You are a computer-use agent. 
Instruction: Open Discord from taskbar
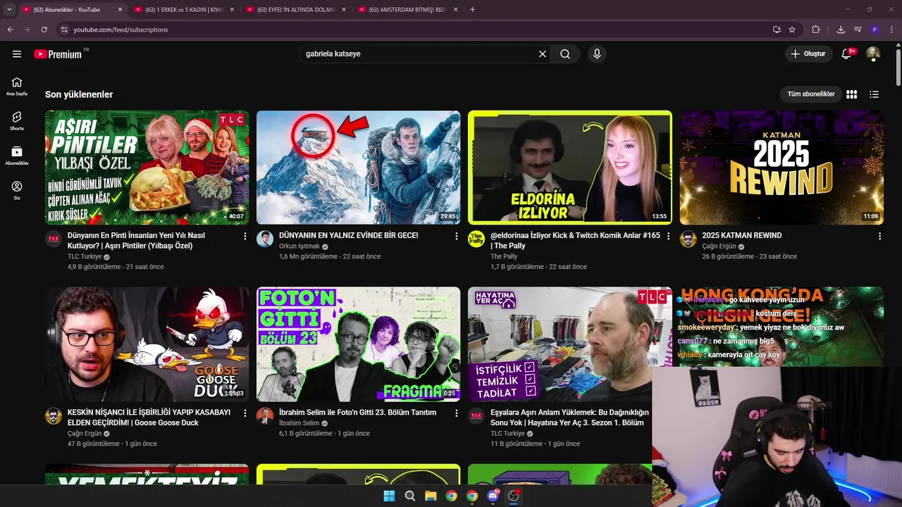coord(493,496)
